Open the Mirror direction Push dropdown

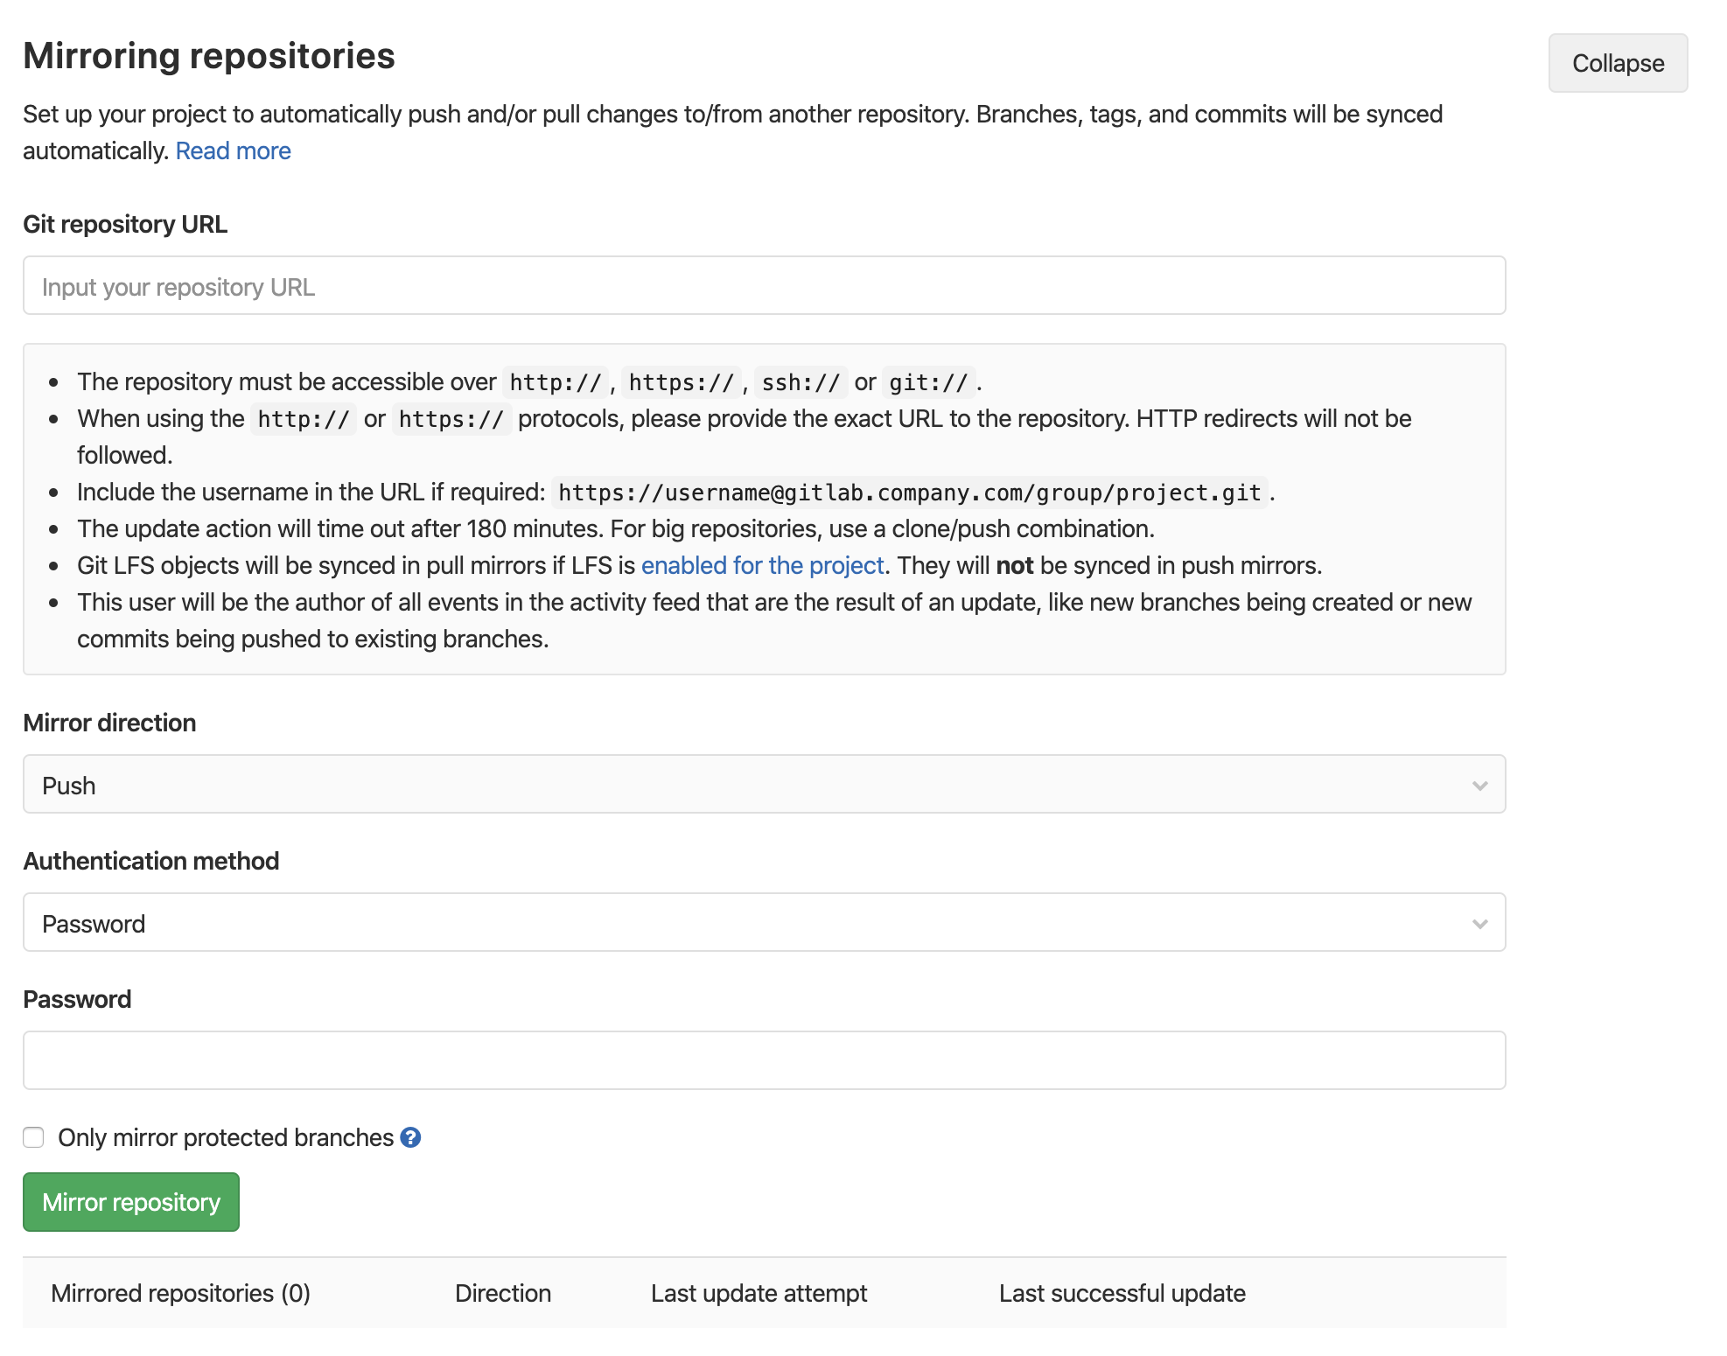[x=763, y=785]
